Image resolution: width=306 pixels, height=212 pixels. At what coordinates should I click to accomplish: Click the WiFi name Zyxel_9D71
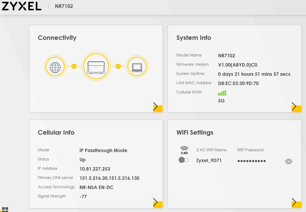click(x=209, y=161)
